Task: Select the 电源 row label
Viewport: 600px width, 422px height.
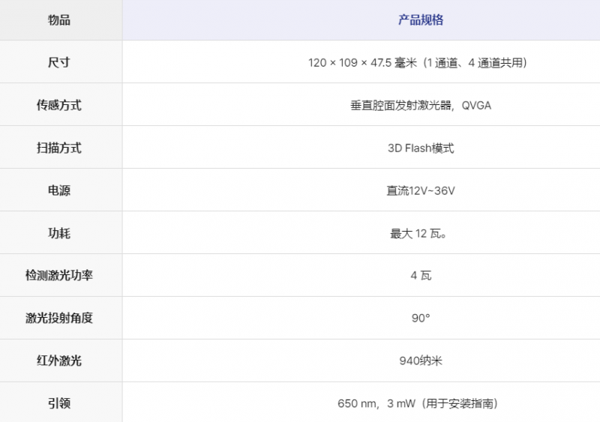Action: coord(59,191)
